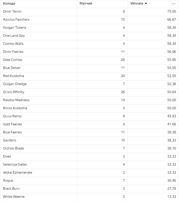Screen dimensions: 179x201
Task: Select the Red Kuldotha deck cell
Action: [x=13, y=76]
